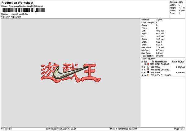186x131 pixels.
Task: Click the 'Down:' extent label
Action: click(x=144, y=39)
